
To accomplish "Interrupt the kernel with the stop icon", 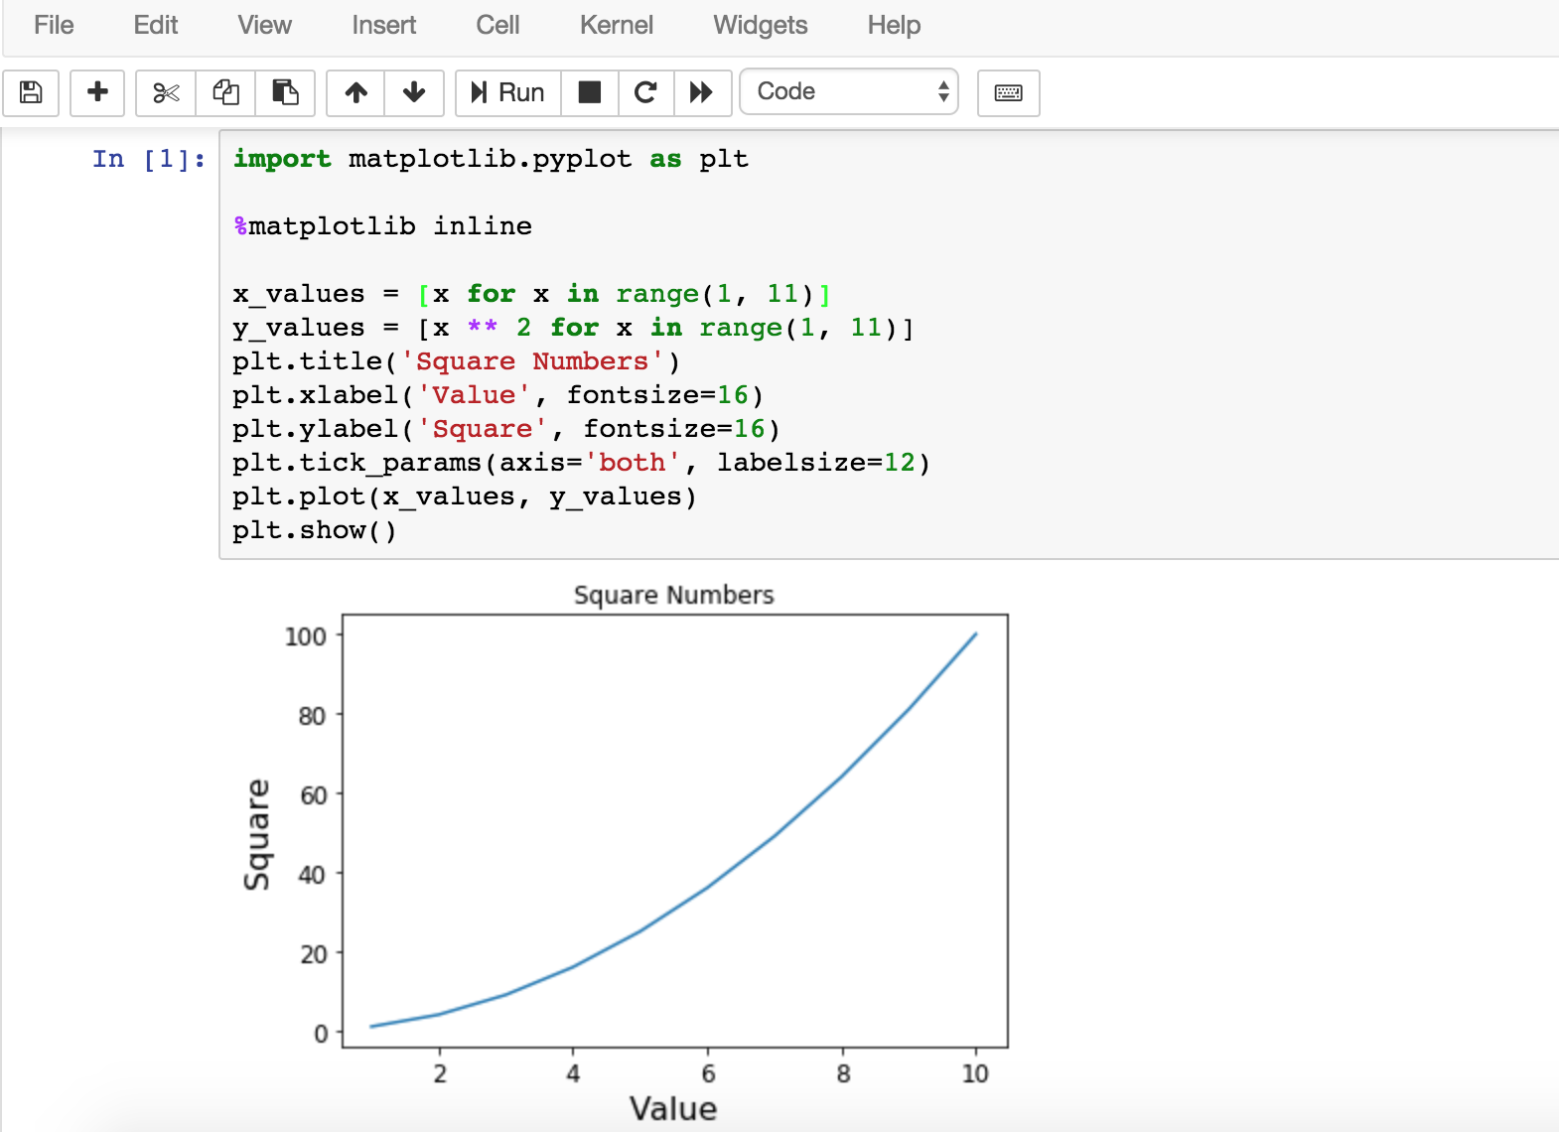I will pos(590,92).
